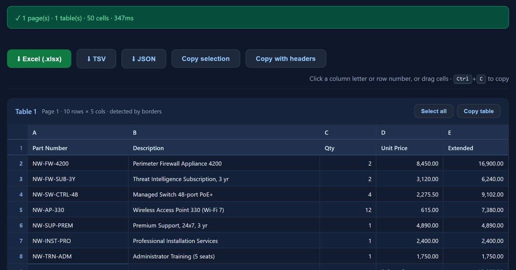
Task: Select unit price cell '615.00'
Action: [410, 210]
